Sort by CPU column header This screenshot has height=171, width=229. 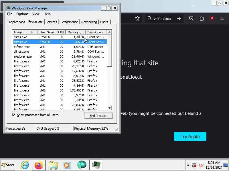point(61,32)
